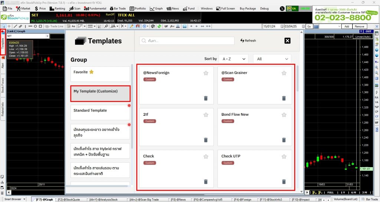The image size is (380, 202).
Task: Click the UF toolbar icon
Action: 166,26
